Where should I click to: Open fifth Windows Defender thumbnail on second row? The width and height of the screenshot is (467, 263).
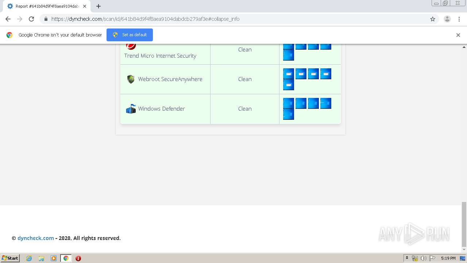tap(289, 114)
